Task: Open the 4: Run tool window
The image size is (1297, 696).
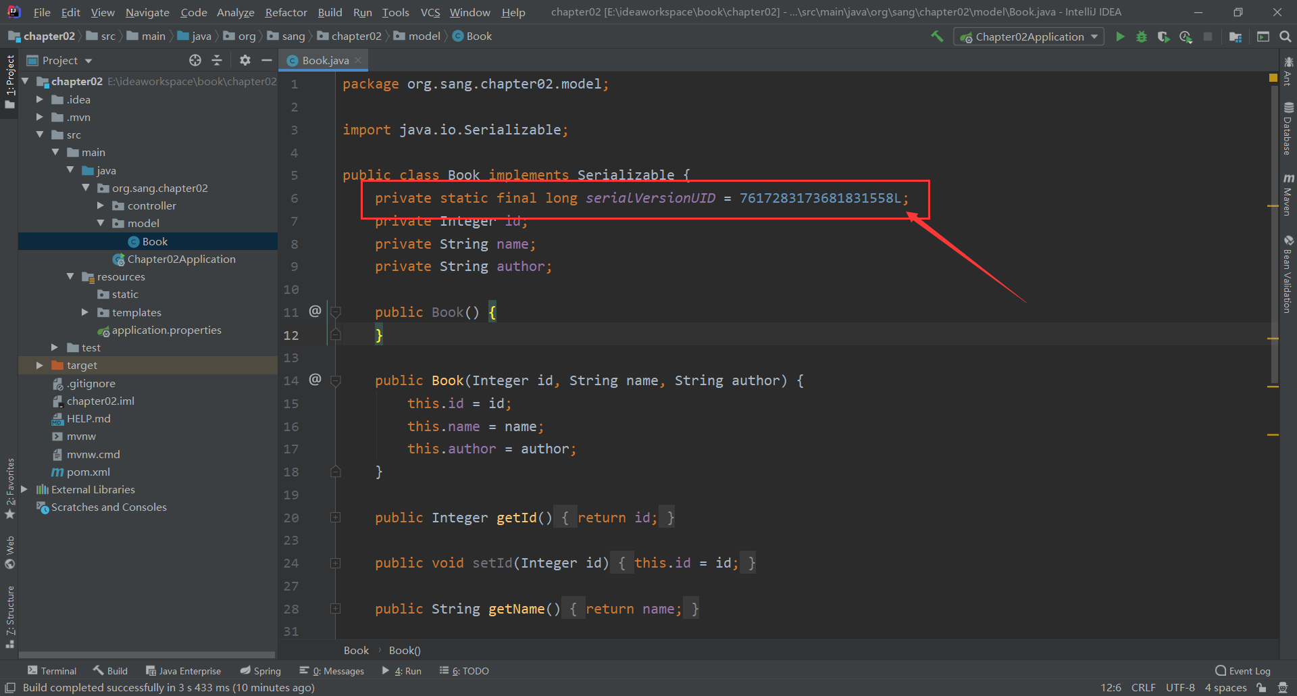Action: point(401,670)
